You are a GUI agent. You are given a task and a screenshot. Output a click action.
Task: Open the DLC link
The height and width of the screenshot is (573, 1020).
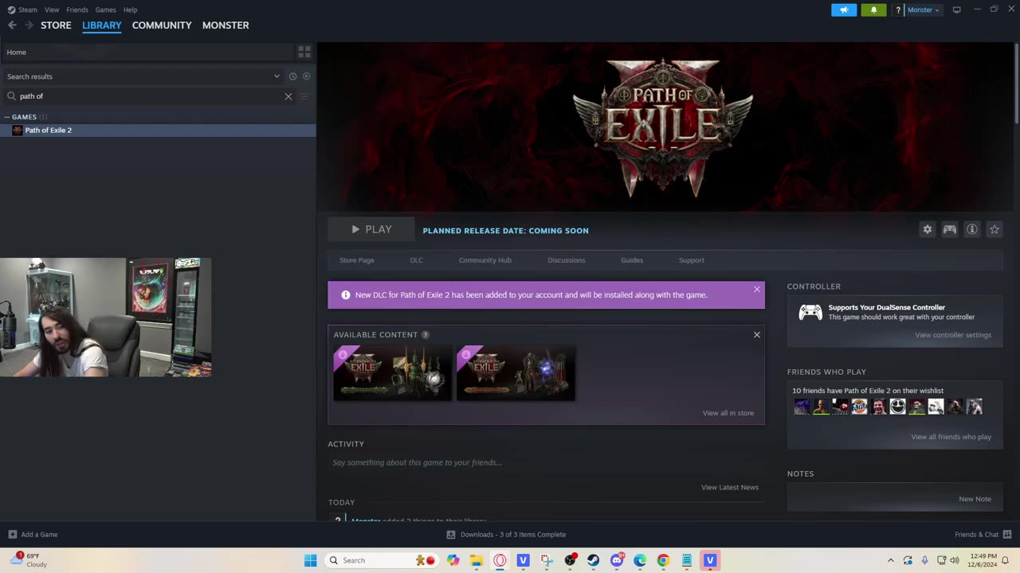pyautogui.click(x=416, y=260)
